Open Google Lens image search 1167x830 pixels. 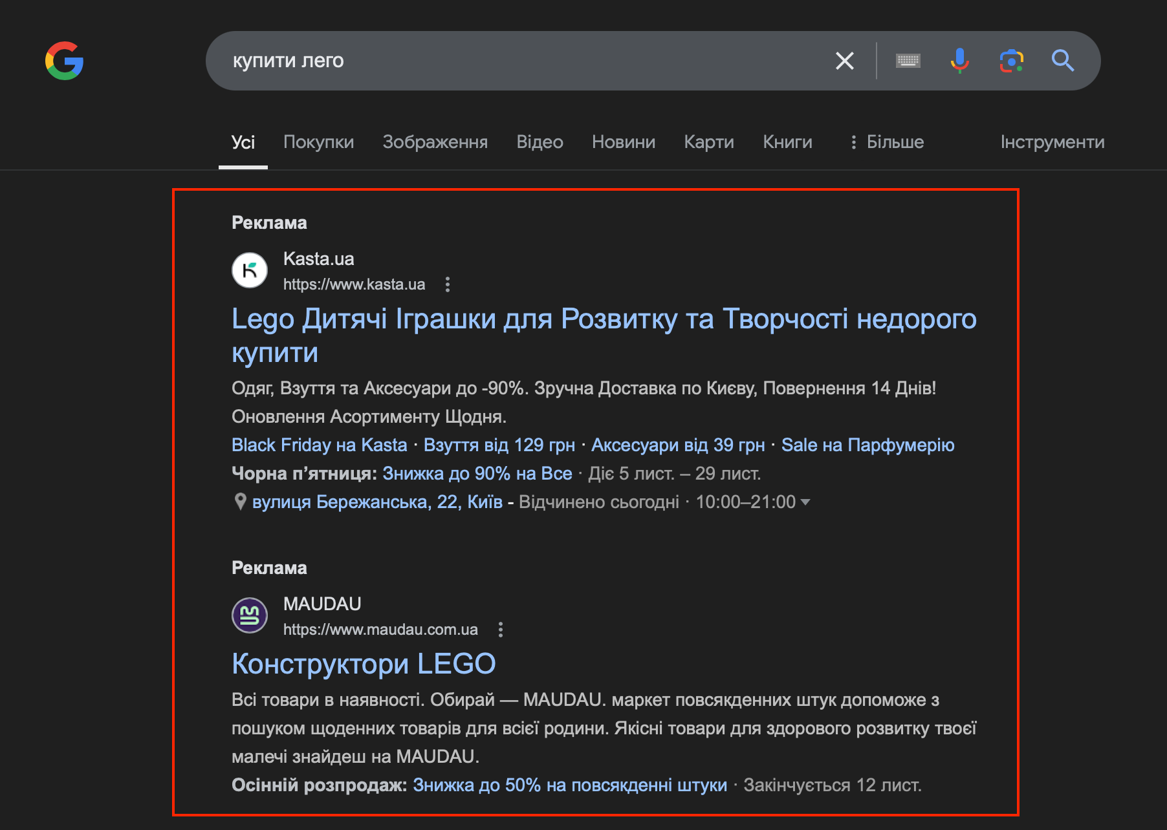[1012, 61]
